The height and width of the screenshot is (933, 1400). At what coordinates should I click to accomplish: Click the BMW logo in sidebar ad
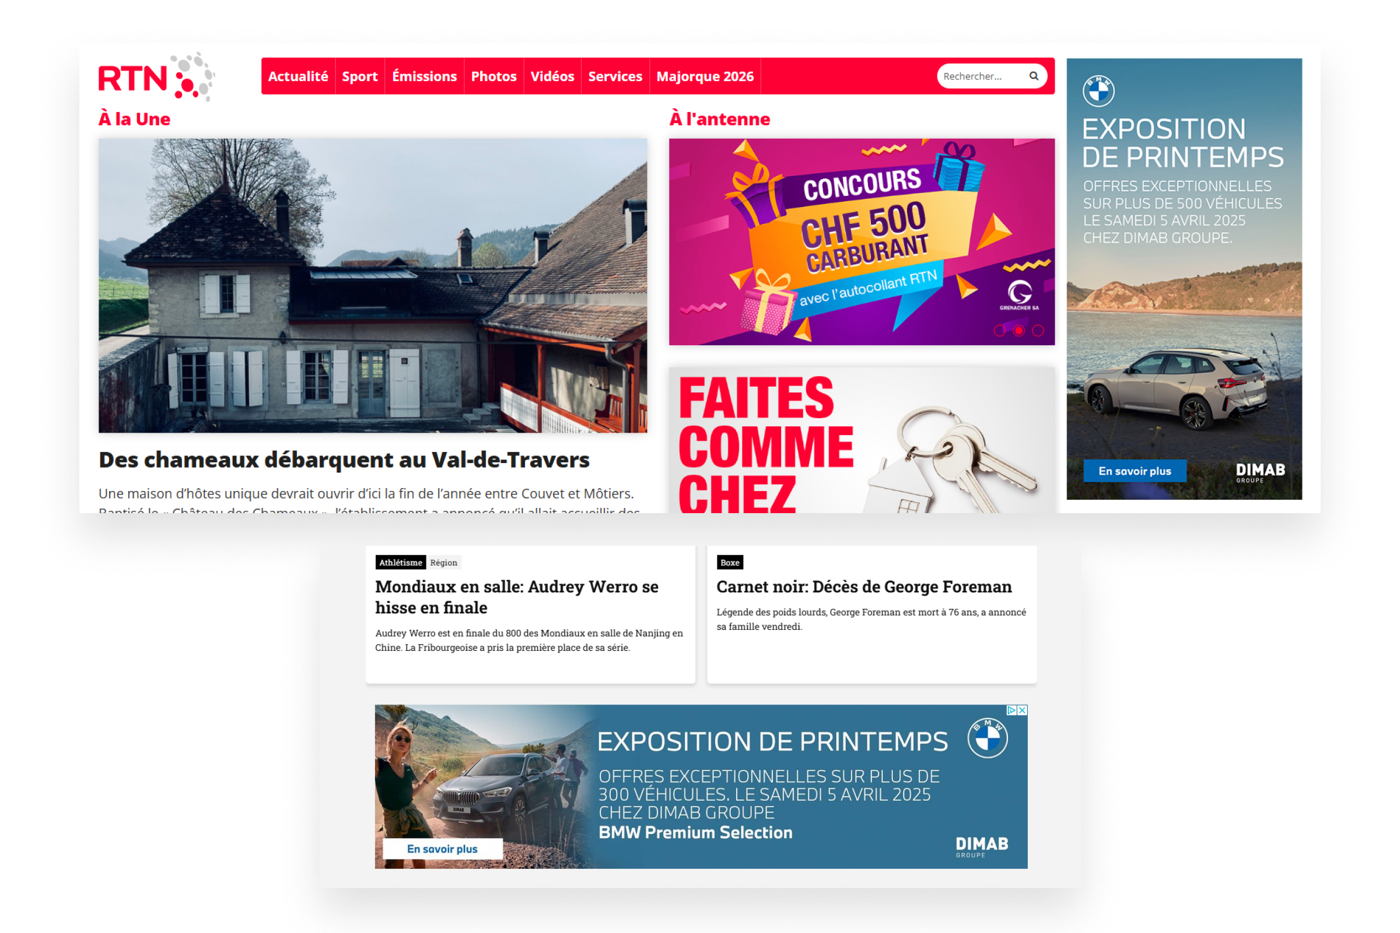(x=1098, y=91)
